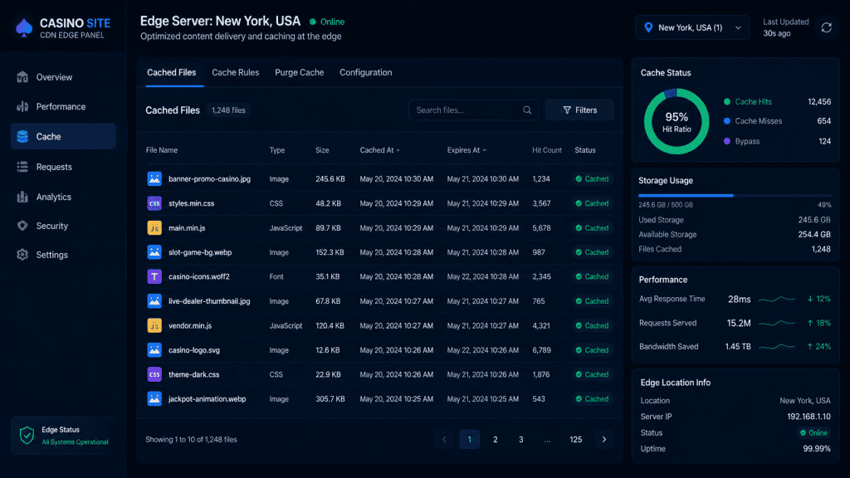This screenshot has height=478, width=850.
Task: Click the File Name column header
Action: click(x=162, y=150)
